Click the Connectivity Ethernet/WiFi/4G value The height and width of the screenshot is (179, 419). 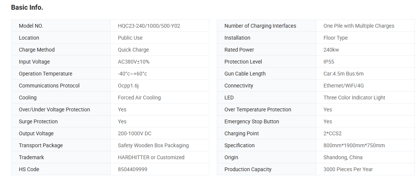coord(343,86)
